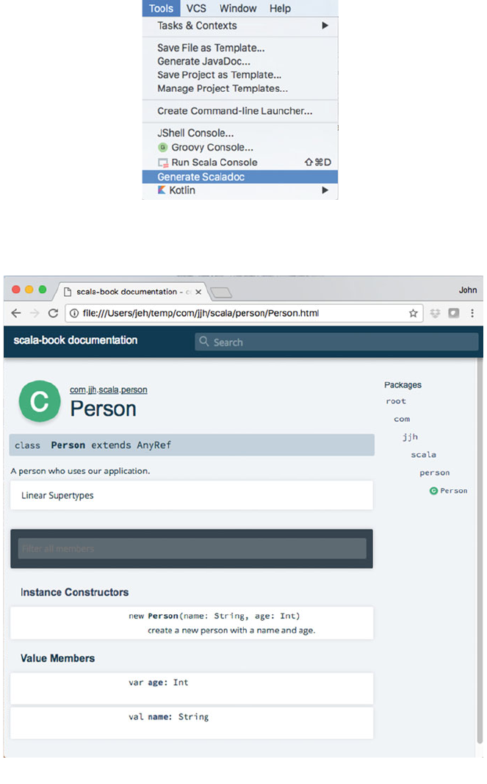Select Create Command-line Launcher...
Image resolution: width=487 pixels, height=784 pixels.
pos(235,111)
